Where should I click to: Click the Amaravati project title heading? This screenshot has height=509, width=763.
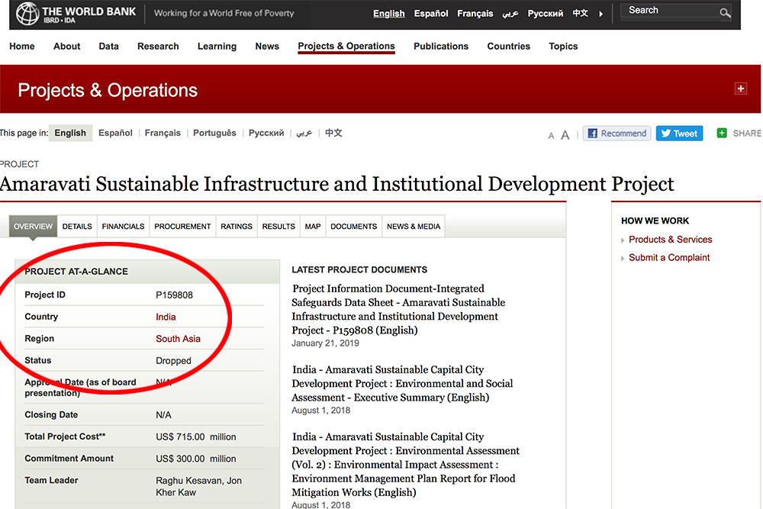(x=336, y=184)
